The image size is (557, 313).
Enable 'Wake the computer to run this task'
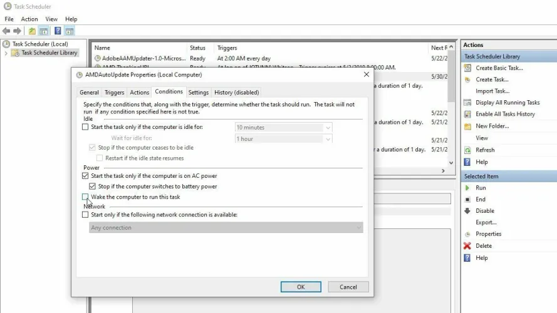[x=85, y=197]
